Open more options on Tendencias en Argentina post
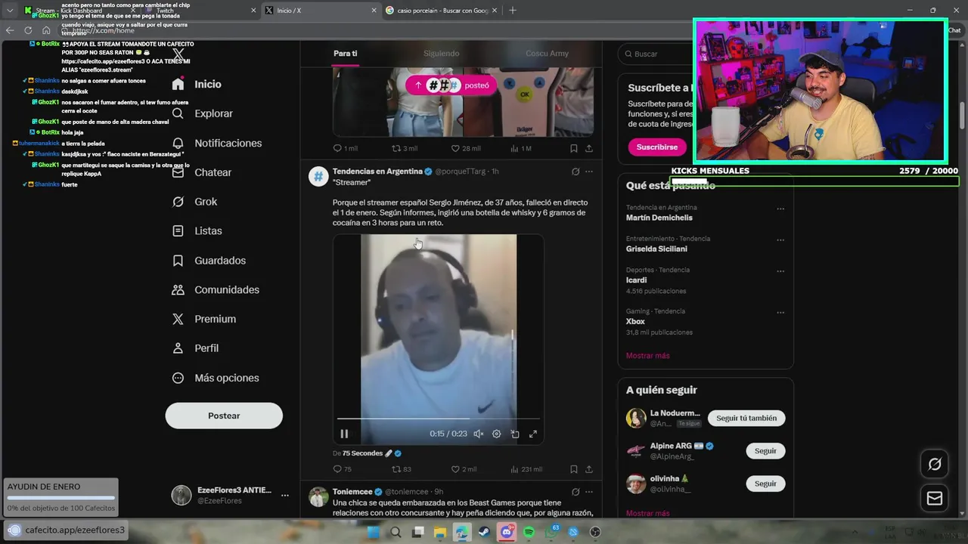Viewport: 968px width, 544px height. click(589, 172)
